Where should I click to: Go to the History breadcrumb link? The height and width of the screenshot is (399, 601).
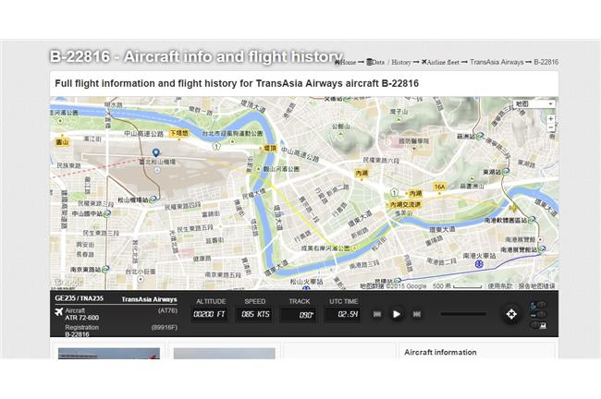click(x=401, y=62)
